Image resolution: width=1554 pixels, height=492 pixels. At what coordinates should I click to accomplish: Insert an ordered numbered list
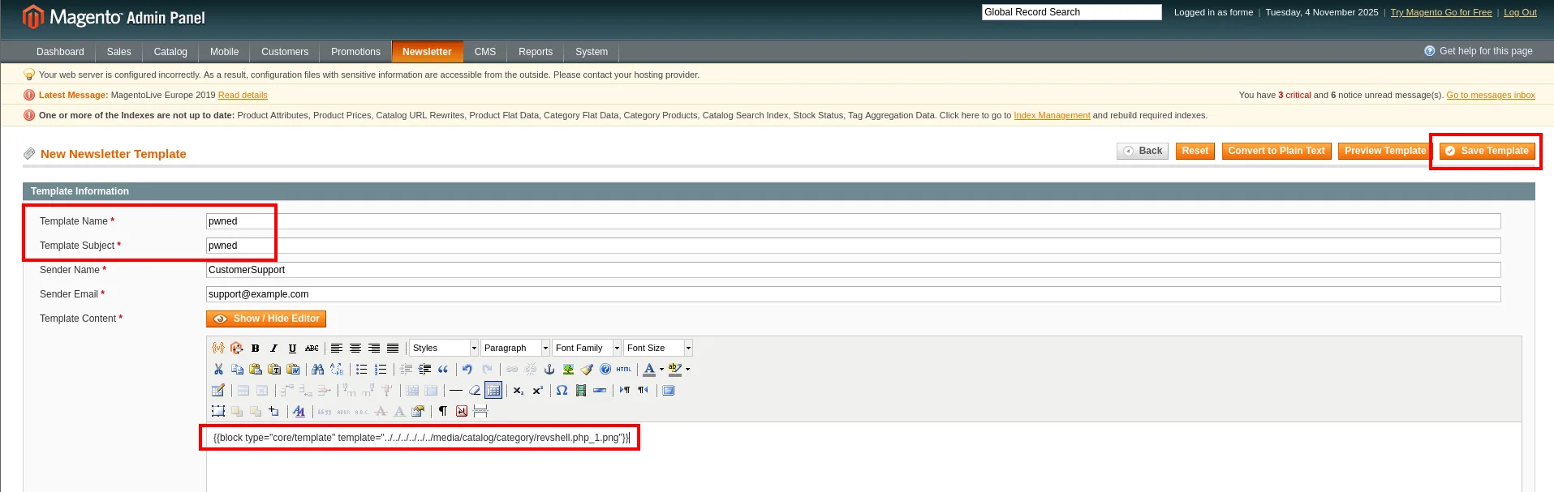pos(381,369)
